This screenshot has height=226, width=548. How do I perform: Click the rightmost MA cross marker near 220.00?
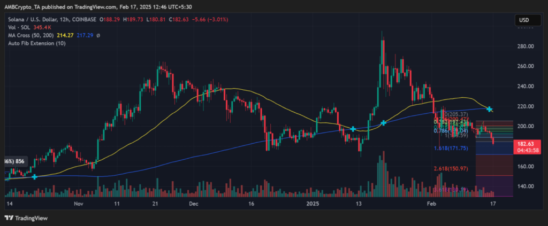pos(490,109)
